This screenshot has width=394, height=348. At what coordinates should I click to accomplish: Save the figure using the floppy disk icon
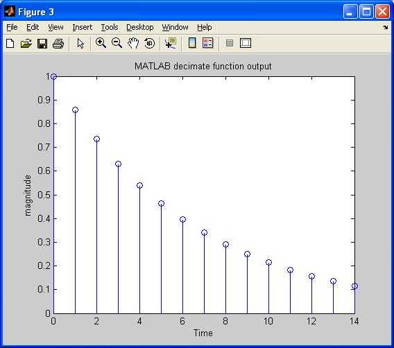click(42, 44)
